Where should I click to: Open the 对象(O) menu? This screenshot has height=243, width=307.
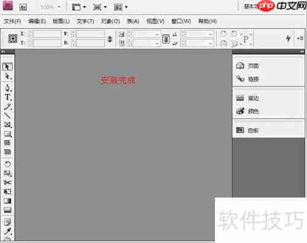[111, 21]
